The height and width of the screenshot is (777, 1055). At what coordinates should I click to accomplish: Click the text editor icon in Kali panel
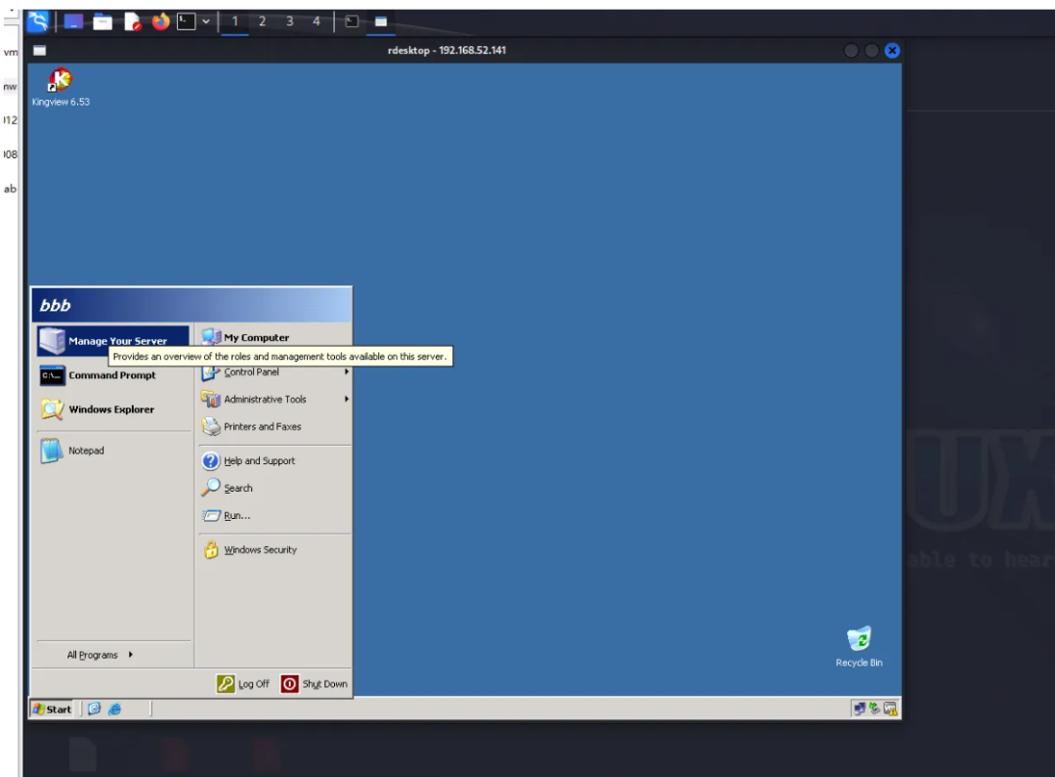133,22
